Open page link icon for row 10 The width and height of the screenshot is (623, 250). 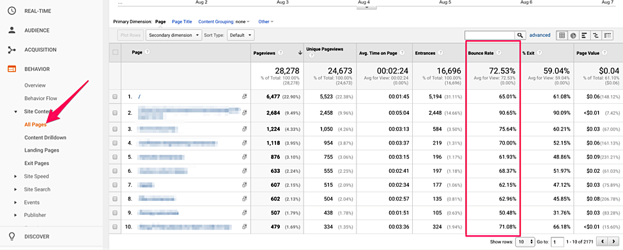coord(244,227)
